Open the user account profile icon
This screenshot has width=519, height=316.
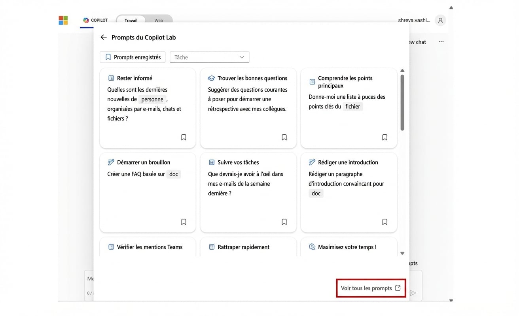[440, 21]
